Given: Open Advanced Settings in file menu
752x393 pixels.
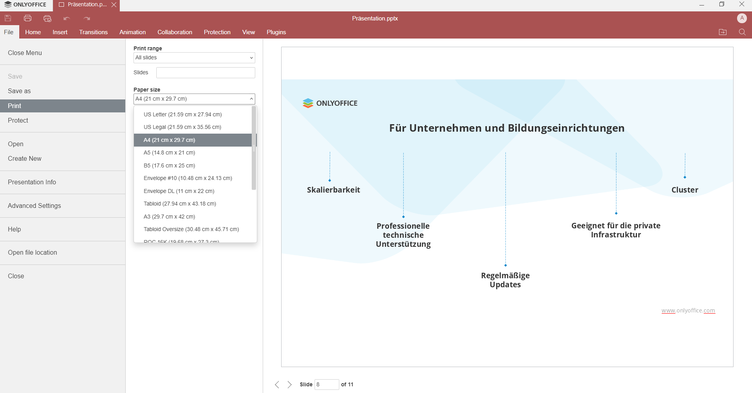Looking at the screenshot, I should [x=34, y=206].
